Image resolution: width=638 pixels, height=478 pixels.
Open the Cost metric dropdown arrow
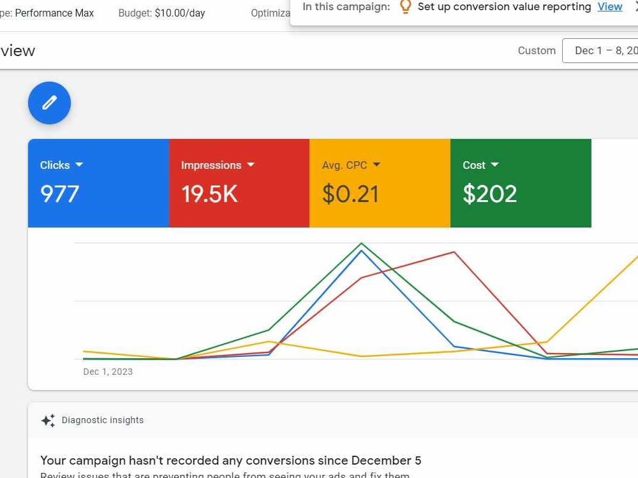(495, 164)
